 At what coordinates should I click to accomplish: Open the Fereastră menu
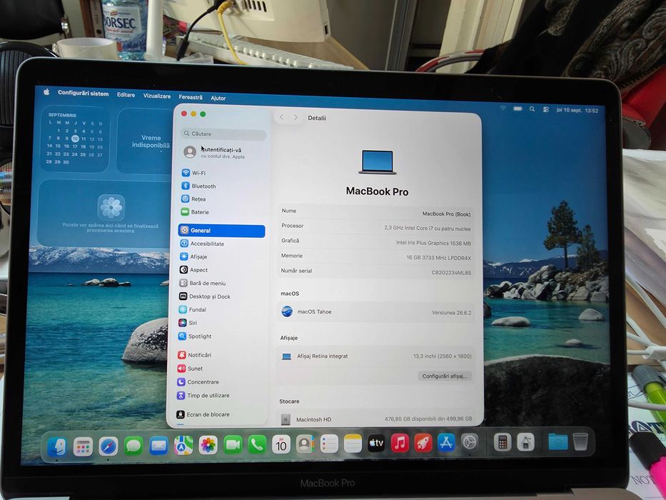pyautogui.click(x=191, y=97)
